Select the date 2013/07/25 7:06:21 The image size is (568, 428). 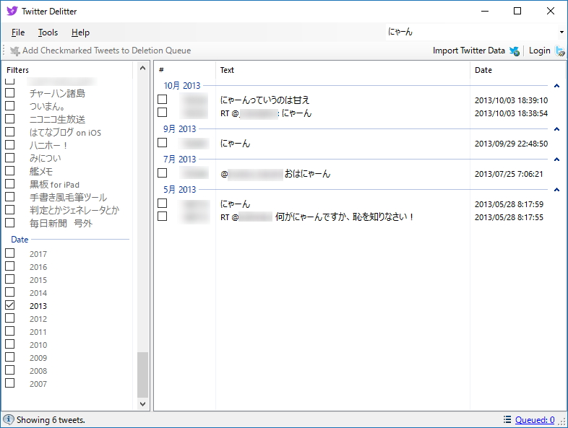[509, 174]
